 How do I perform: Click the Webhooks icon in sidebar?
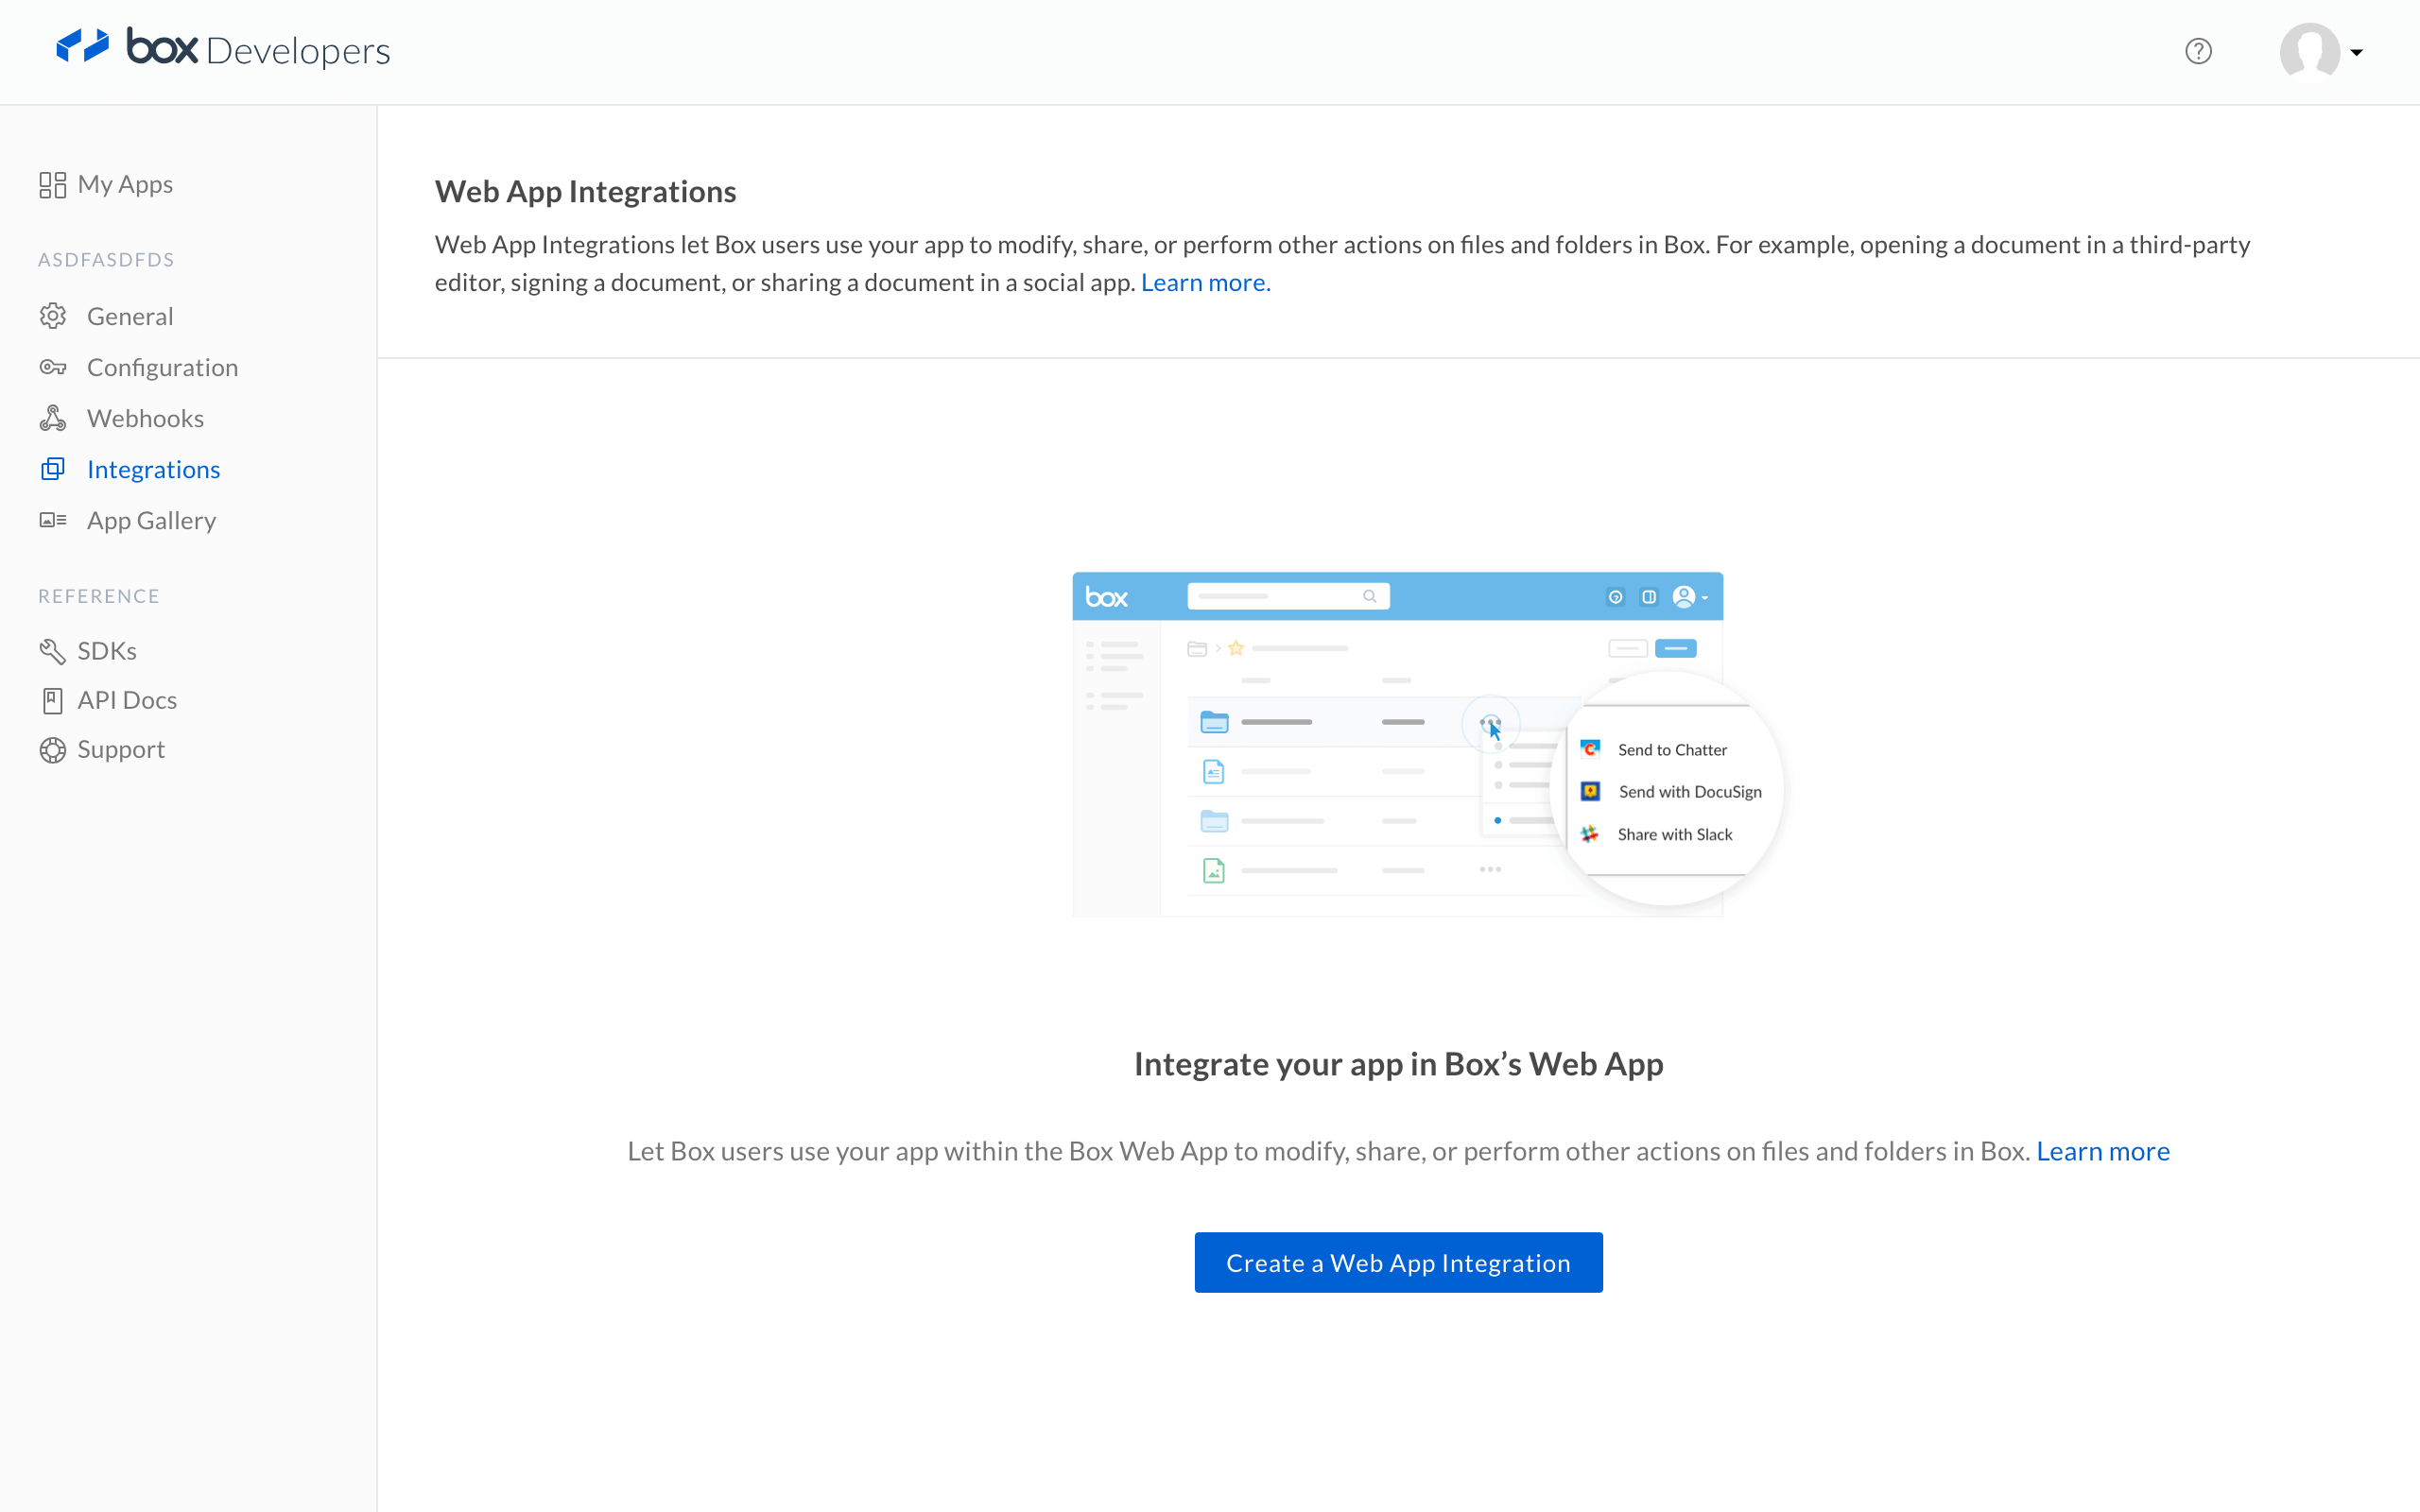click(x=53, y=418)
